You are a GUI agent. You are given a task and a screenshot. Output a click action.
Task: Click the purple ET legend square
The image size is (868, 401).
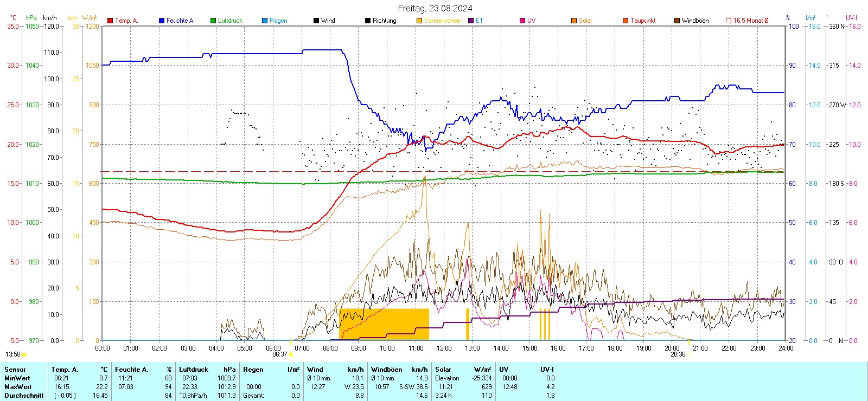471,21
